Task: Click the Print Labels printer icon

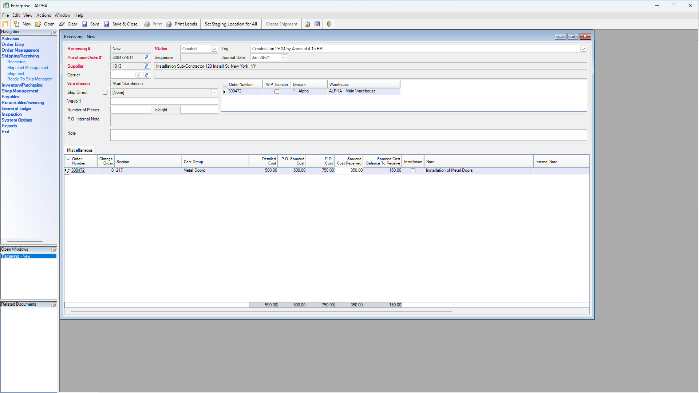Action: pos(169,24)
